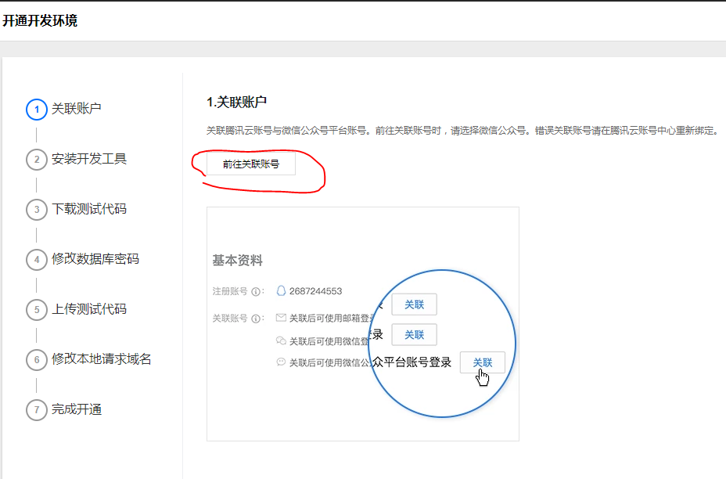Click the email envelope icon in 基本资料
Screen dimensions: 726x479
click(280, 316)
